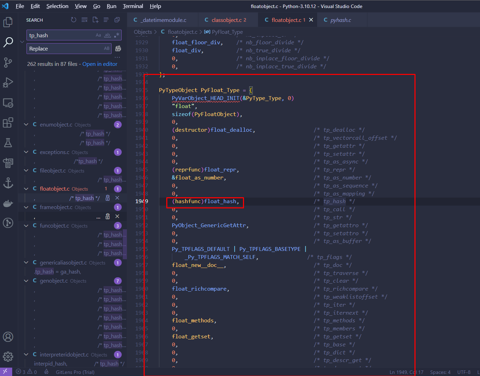Open the Accounts menu icon
This screenshot has width=480, height=376.
coord(8,337)
